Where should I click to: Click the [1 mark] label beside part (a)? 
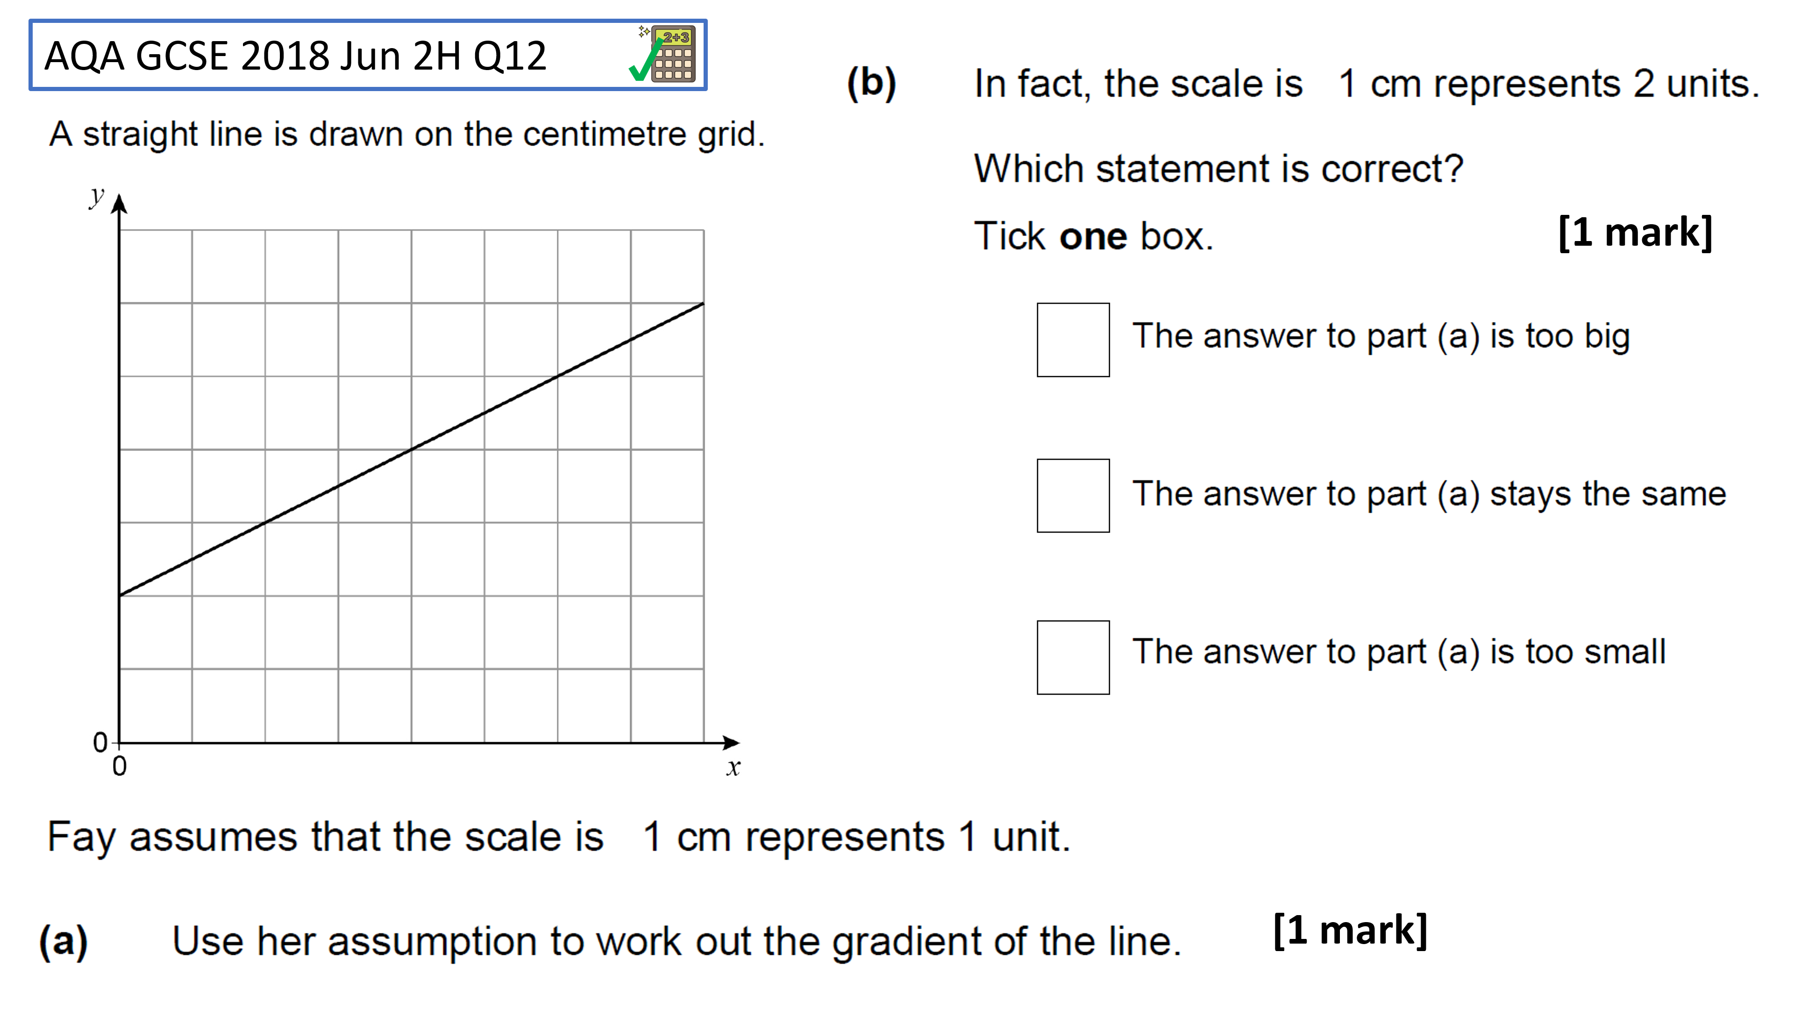[1350, 931]
